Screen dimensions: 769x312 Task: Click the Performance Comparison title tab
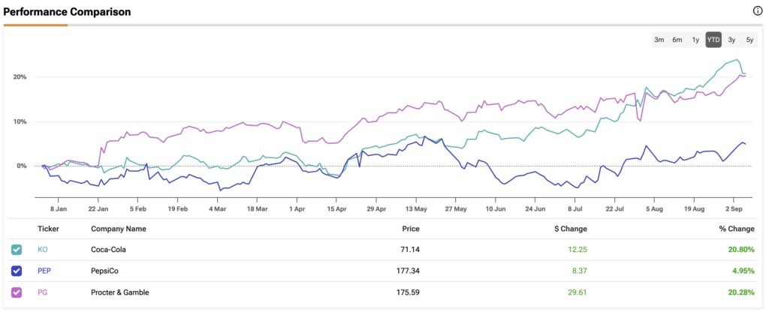pyautogui.click(x=67, y=13)
